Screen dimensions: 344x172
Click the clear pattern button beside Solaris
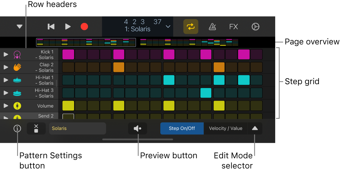[x=36, y=128]
